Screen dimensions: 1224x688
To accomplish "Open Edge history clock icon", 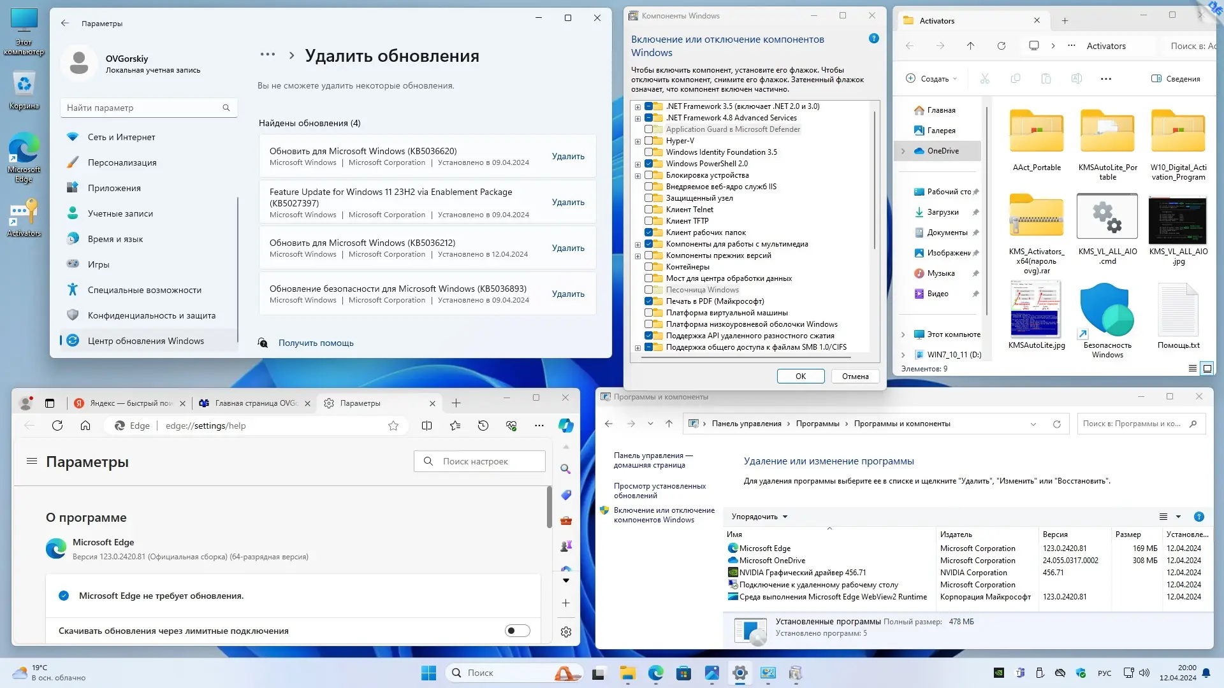I will pyautogui.click(x=483, y=426).
